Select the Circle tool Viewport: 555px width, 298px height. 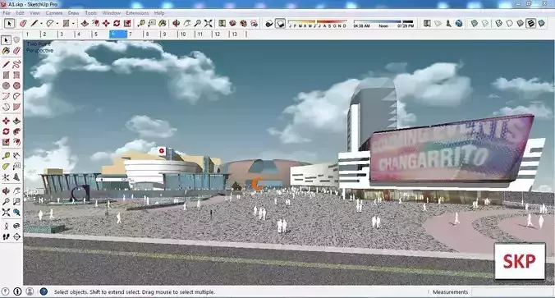(x=6, y=85)
